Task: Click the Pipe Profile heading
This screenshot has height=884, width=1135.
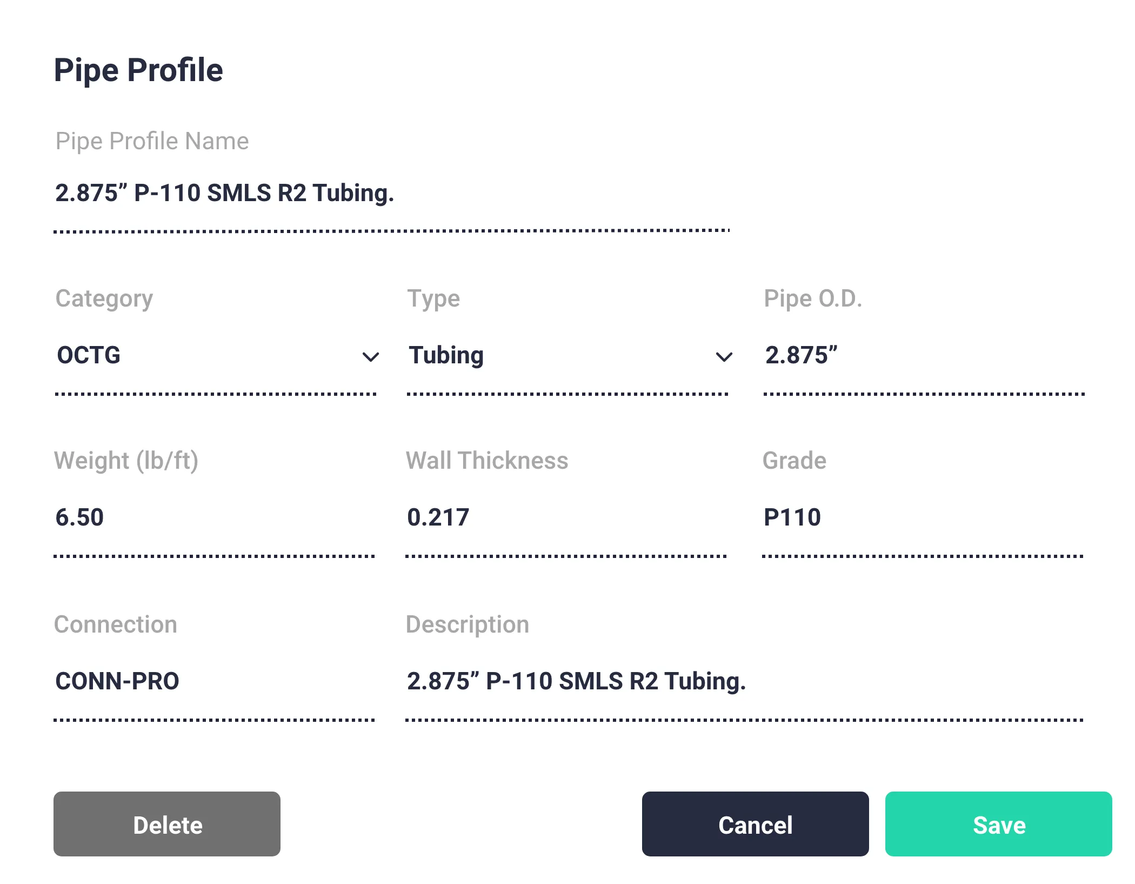Action: (x=138, y=69)
